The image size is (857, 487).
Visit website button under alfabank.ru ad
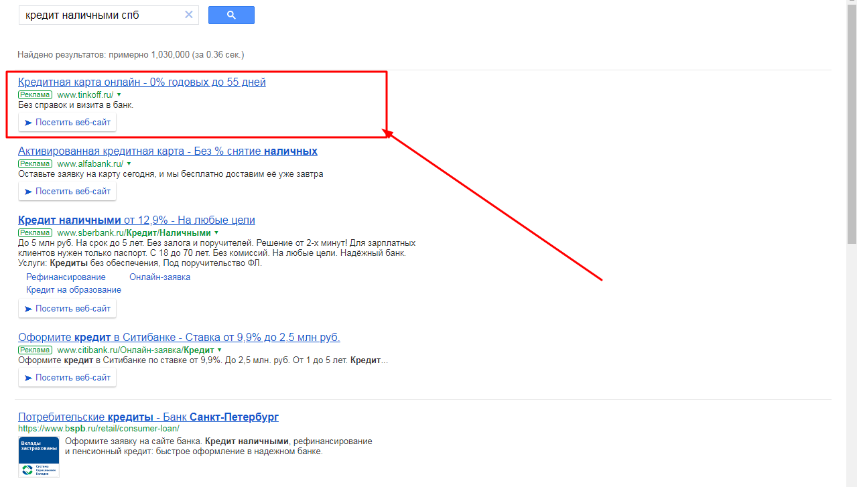[67, 192]
